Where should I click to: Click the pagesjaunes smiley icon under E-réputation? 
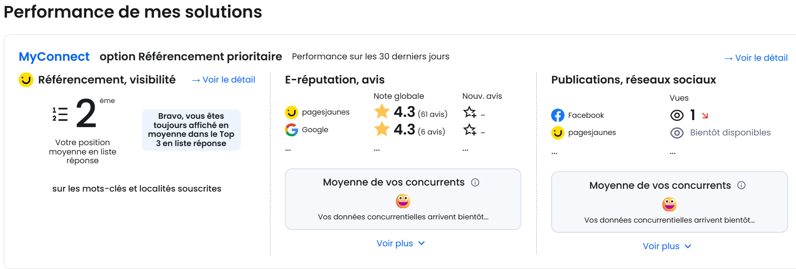tap(291, 112)
